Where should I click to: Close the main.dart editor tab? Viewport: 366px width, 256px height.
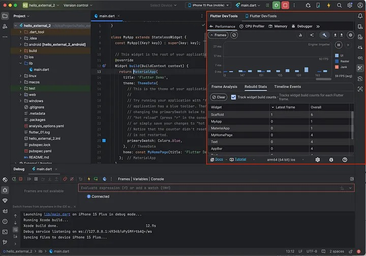[118, 16]
